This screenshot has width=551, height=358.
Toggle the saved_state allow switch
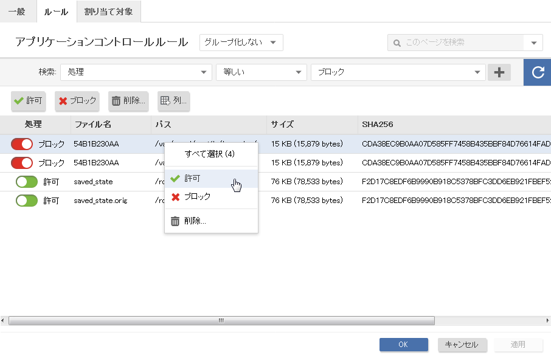(27, 182)
